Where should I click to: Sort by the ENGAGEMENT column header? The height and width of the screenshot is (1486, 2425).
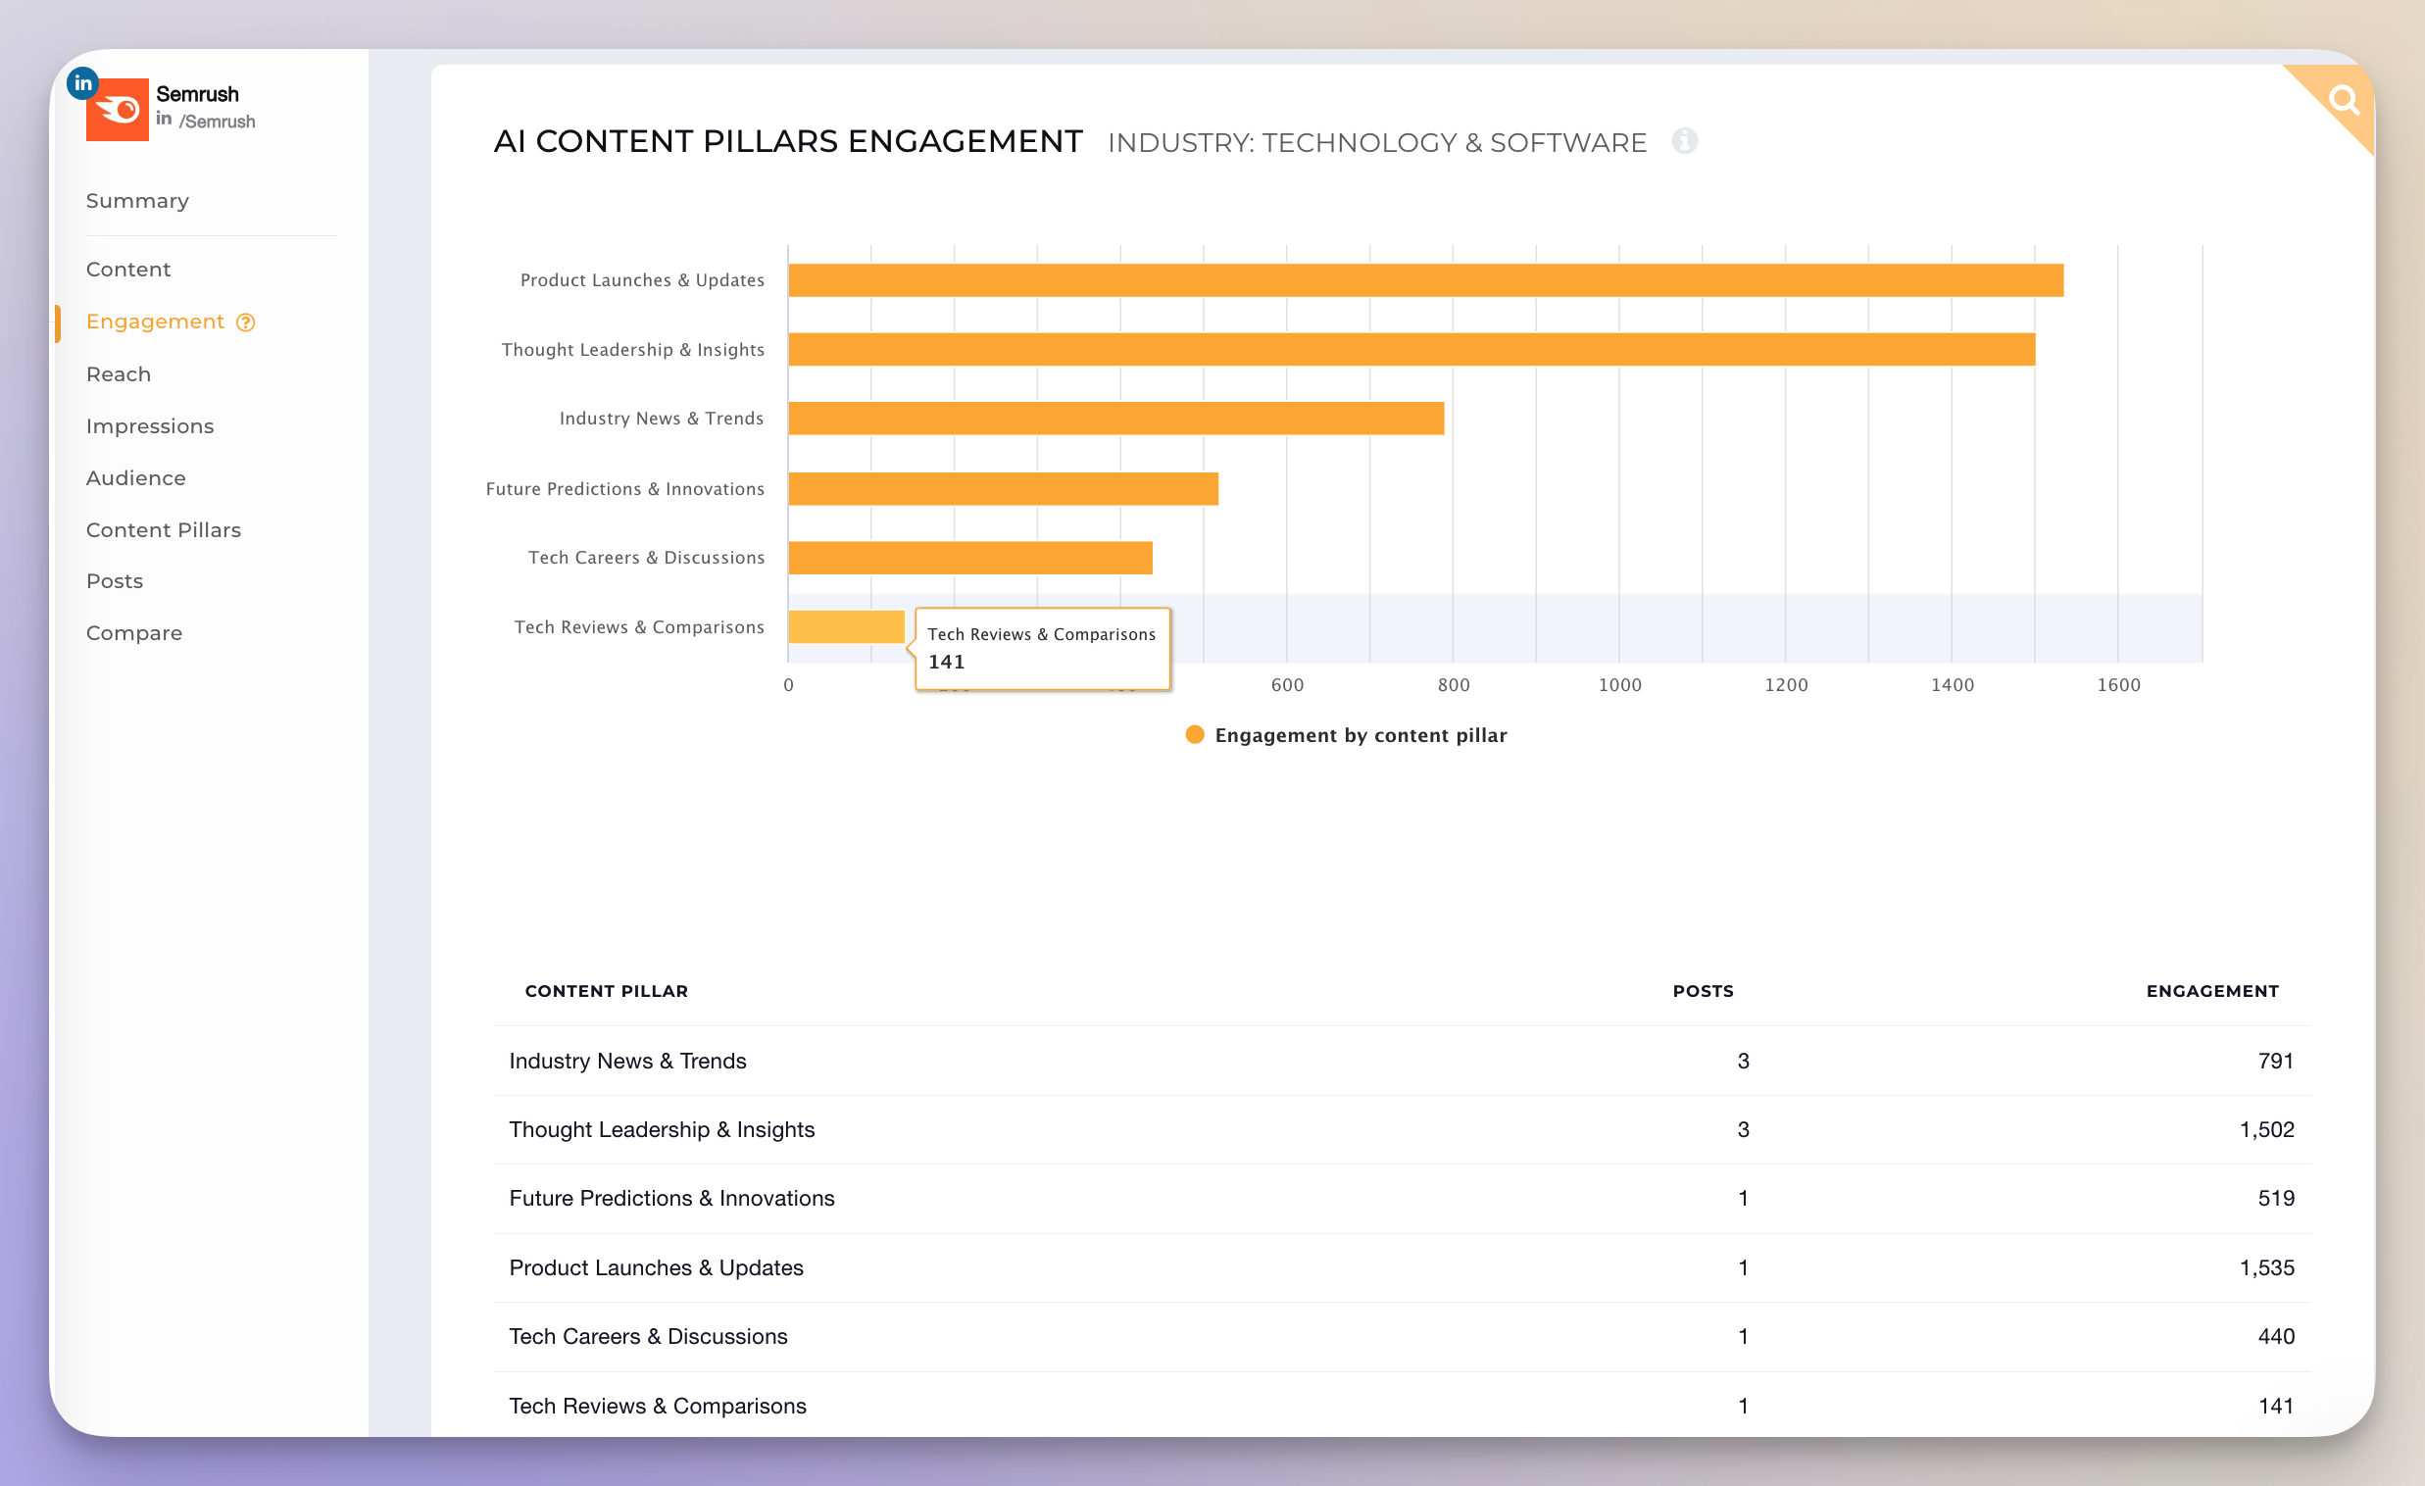click(x=2211, y=991)
